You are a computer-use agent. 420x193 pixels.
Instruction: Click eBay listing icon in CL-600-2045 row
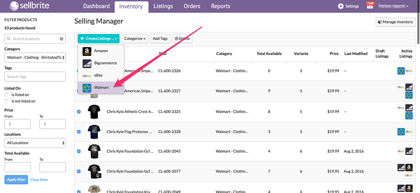tap(401, 151)
